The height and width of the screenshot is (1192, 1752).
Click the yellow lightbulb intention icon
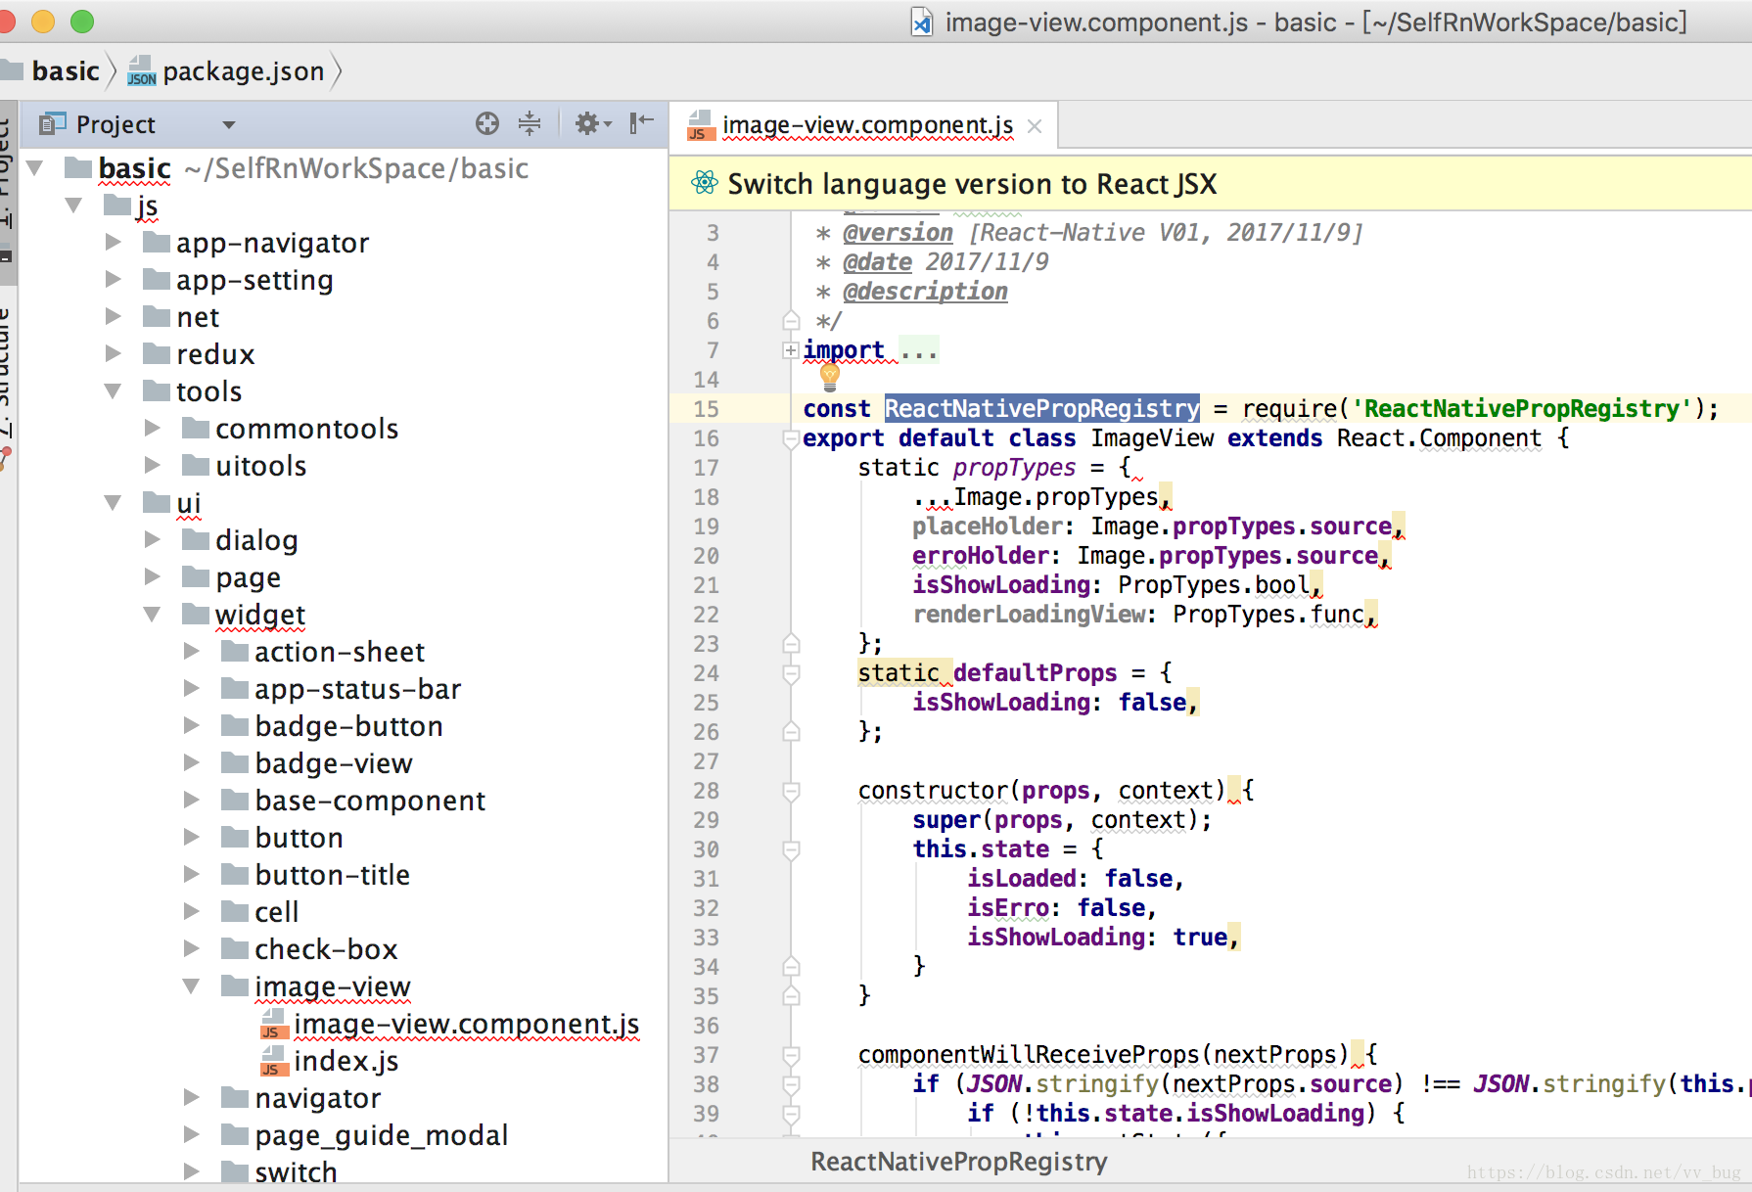click(x=830, y=377)
